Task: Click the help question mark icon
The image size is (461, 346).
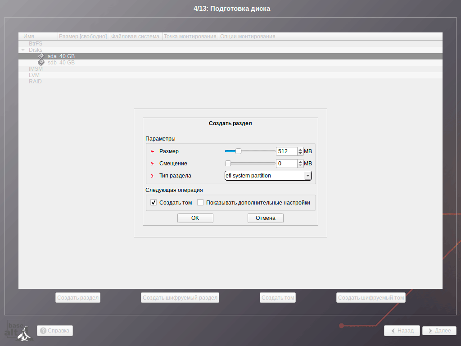Action: [43, 331]
